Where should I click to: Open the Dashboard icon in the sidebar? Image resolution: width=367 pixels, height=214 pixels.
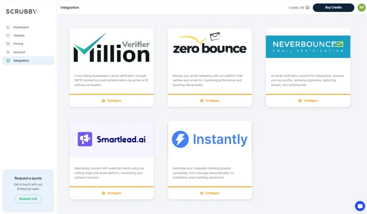pos(8,27)
